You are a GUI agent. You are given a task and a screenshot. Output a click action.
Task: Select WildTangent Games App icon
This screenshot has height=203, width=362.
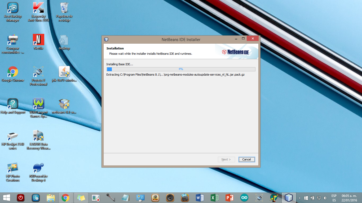(x=38, y=108)
